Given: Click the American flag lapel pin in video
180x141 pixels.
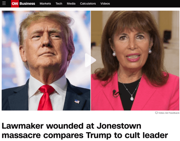Looking at the screenshot, I should (x=77, y=102).
